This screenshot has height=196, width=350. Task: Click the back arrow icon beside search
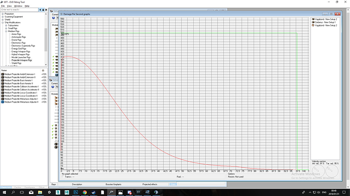tap(40, 10)
